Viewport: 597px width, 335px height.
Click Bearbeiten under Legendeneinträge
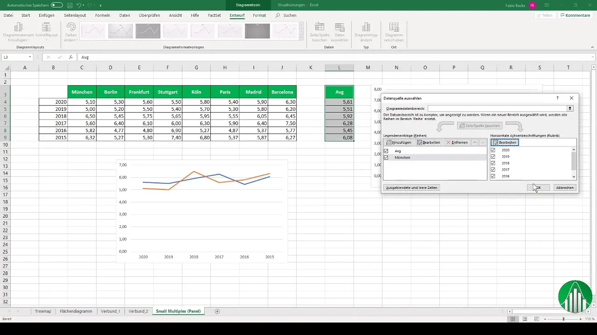[x=428, y=142]
